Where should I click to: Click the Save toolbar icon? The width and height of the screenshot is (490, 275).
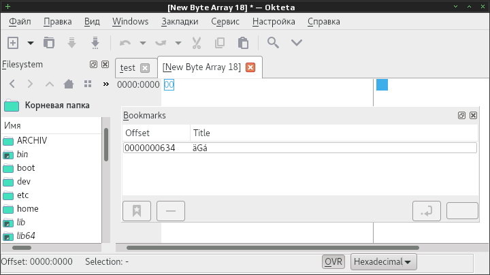coord(72,43)
